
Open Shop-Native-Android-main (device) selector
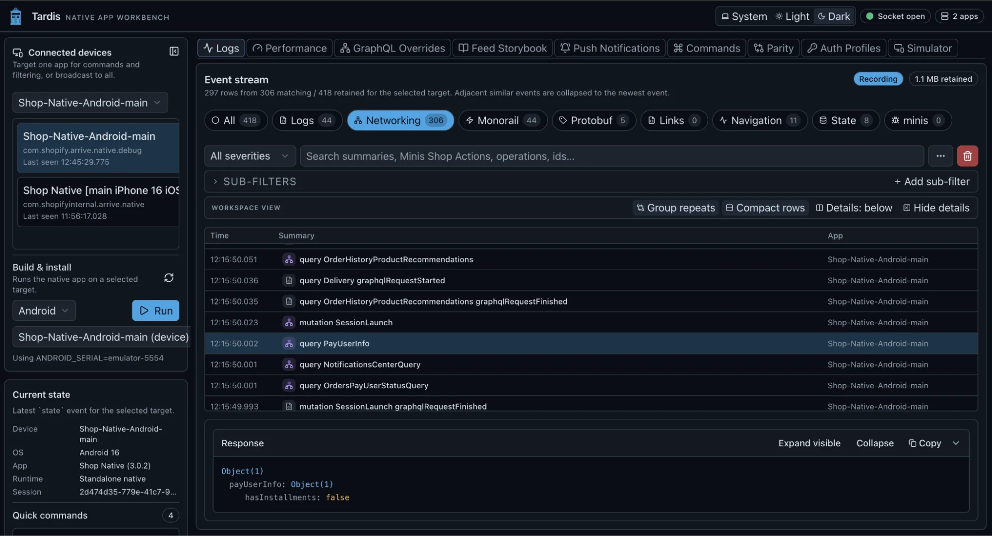pos(102,337)
